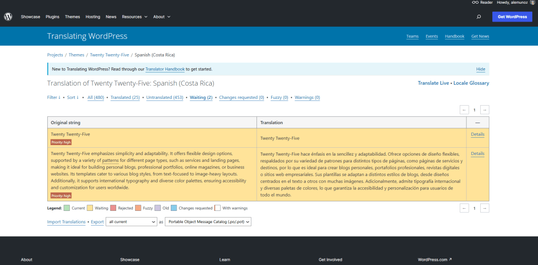This screenshot has height=265, width=538.
Task: Open Showcase in top navigation
Action: (30, 17)
